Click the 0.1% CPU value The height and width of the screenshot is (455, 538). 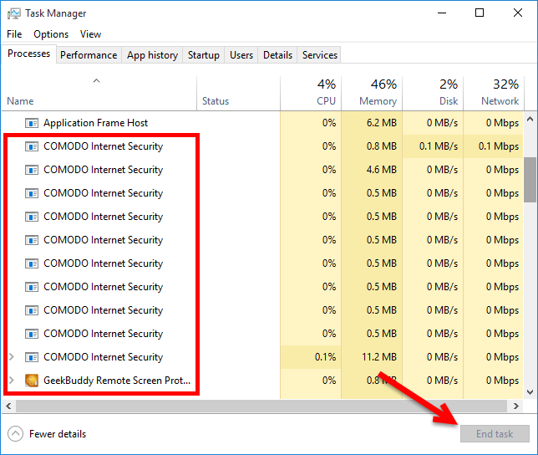pos(325,357)
